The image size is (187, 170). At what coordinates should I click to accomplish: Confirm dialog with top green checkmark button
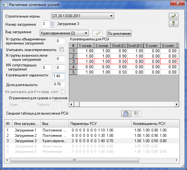click(x=174, y=16)
